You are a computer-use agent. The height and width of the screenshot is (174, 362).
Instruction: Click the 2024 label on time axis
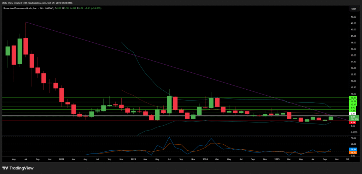(x=205, y=160)
